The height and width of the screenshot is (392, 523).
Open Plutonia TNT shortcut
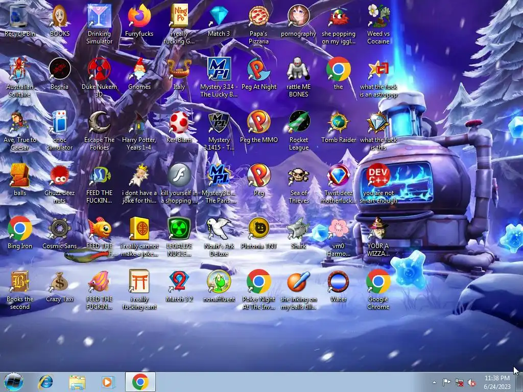(258, 233)
